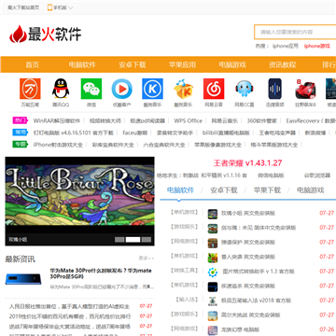Click the 更多 link beside 最新资讯
This screenshot has width=336, height=336.
[x=147, y=259]
